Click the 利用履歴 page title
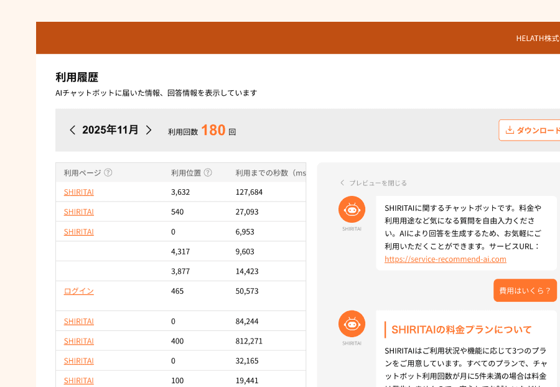The height and width of the screenshot is (387, 560). coord(77,77)
